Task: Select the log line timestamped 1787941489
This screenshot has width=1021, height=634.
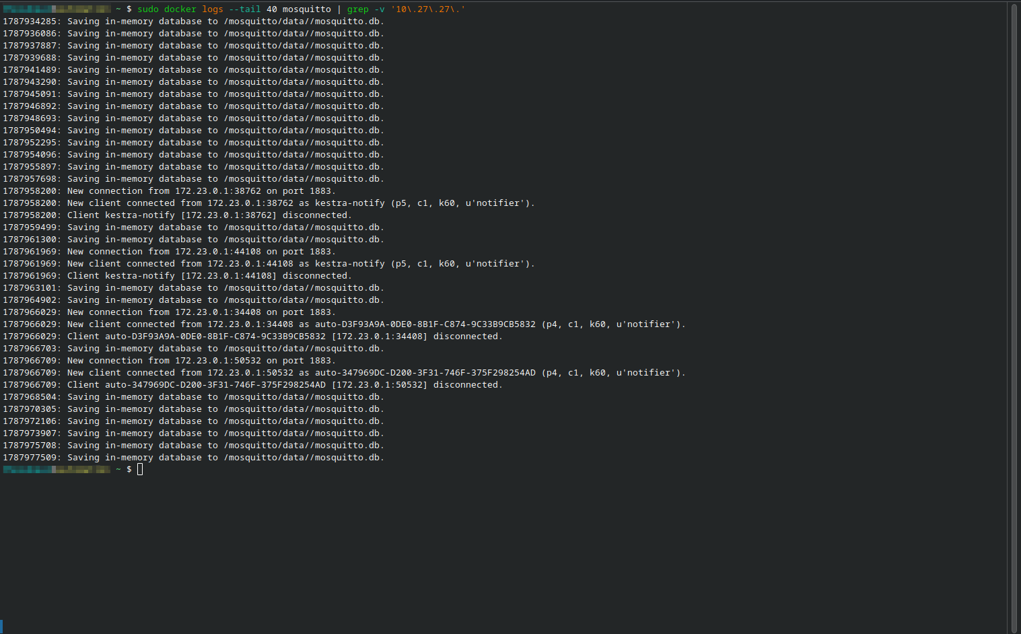Action: (194, 70)
